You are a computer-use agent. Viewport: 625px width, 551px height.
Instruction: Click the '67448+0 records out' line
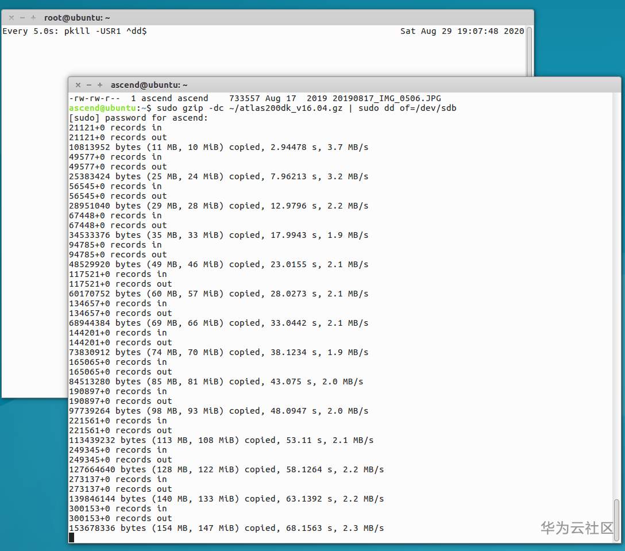coord(118,225)
